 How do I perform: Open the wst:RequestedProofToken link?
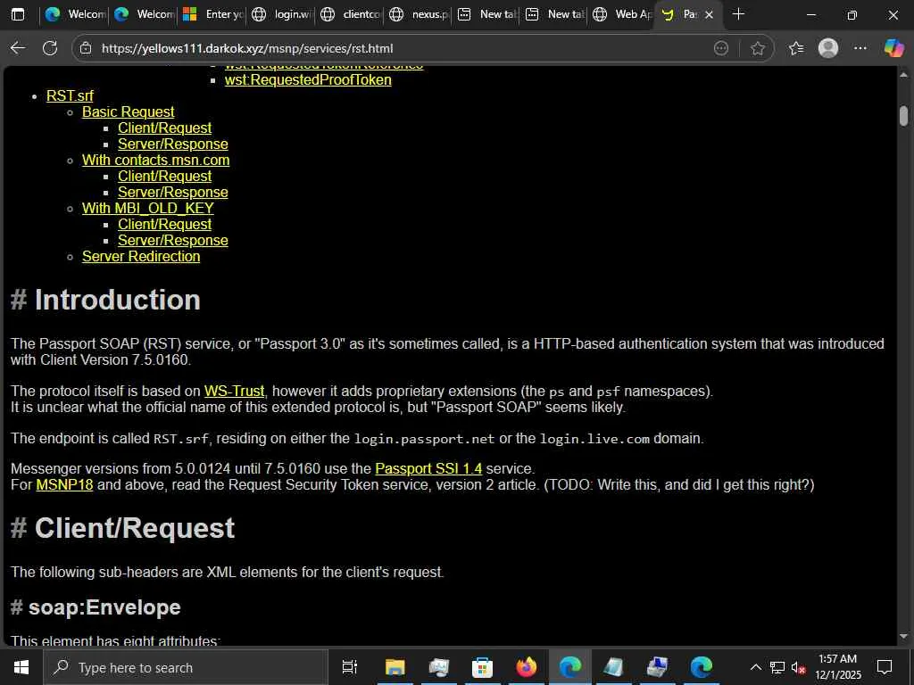(x=308, y=79)
